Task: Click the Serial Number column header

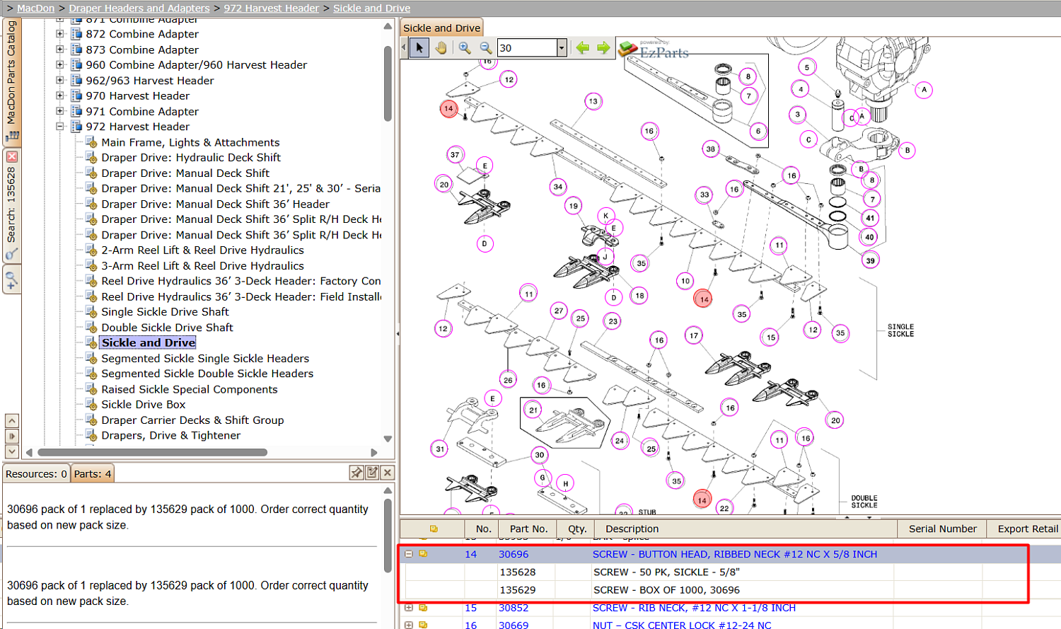Action: coord(942,529)
